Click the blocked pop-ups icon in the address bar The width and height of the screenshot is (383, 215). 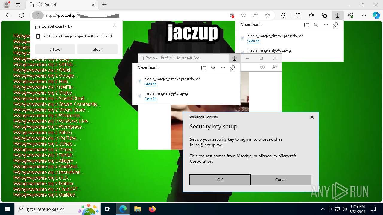point(232,15)
